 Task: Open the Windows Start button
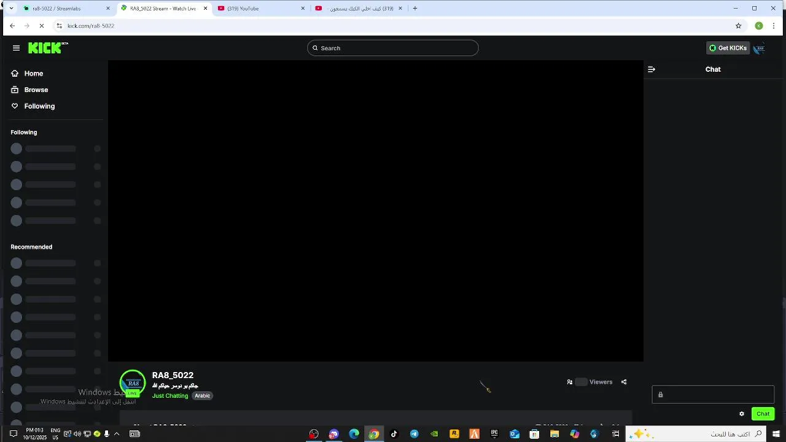(776, 434)
